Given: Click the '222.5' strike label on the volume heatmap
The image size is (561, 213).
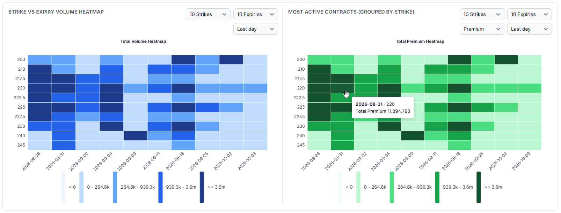Looking at the screenshot, I should tap(20, 98).
